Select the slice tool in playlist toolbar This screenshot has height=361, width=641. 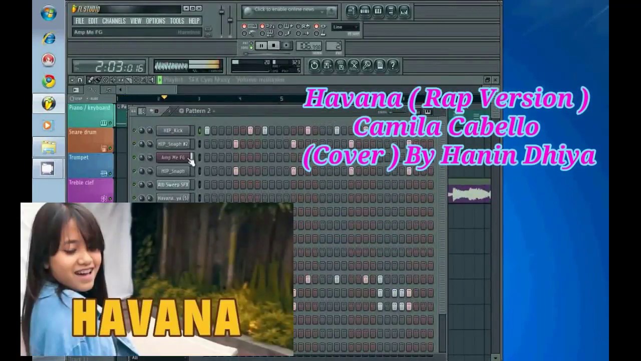[x=128, y=80]
